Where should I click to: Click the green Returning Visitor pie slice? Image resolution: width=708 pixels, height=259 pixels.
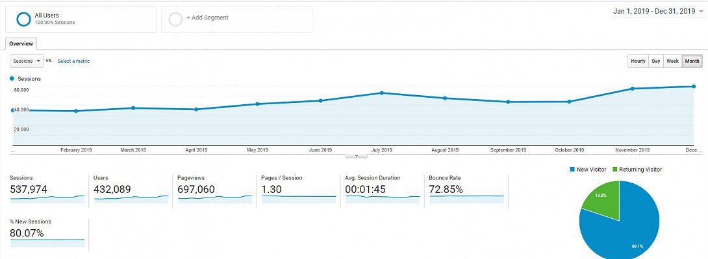[601, 198]
